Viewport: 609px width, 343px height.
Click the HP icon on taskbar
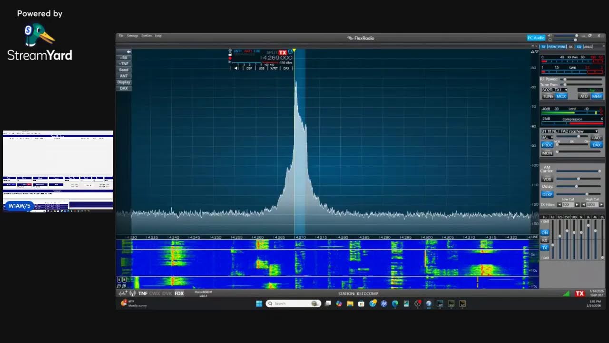[x=384, y=303]
